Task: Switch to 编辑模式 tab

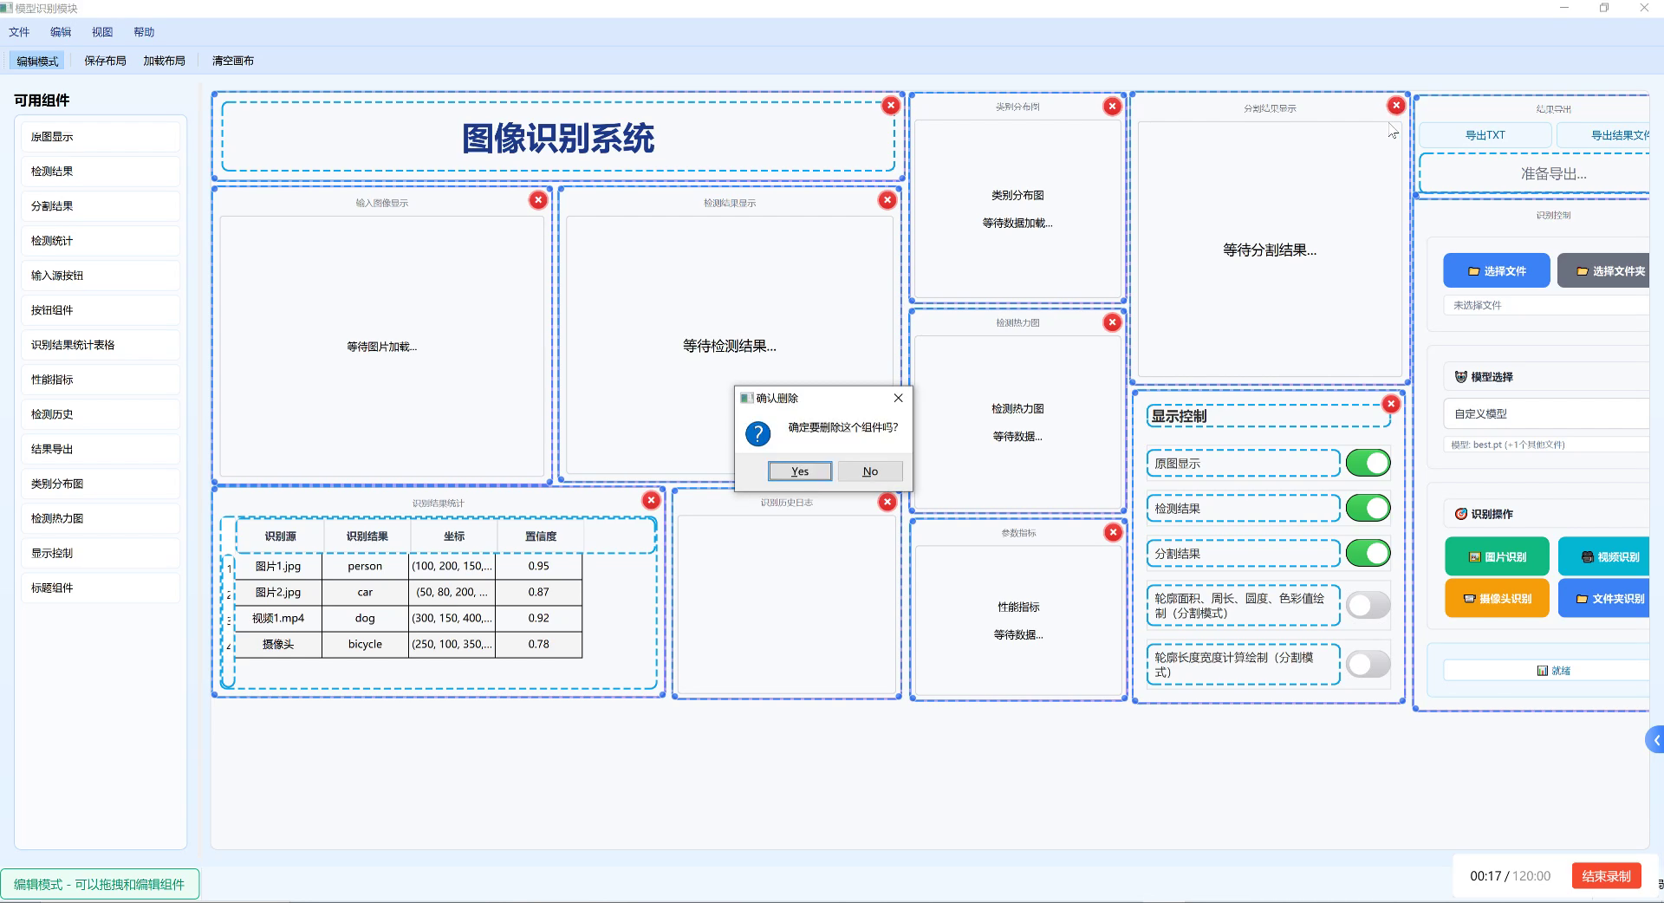Action: point(36,60)
